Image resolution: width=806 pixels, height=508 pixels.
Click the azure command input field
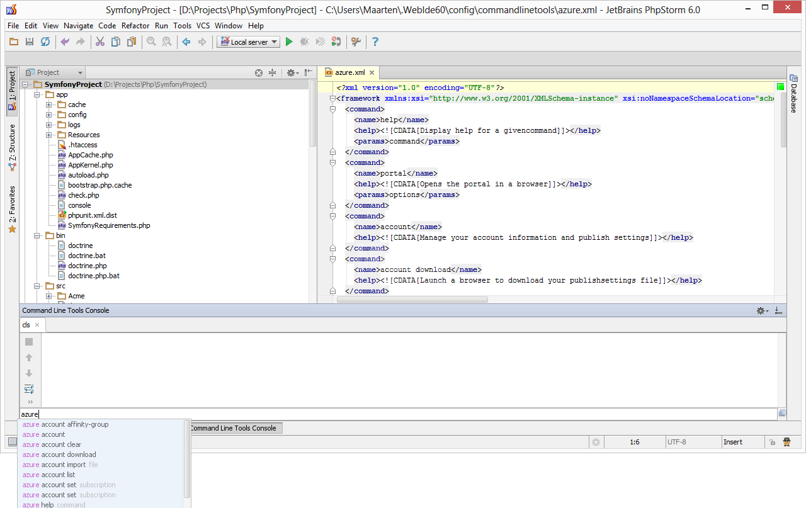[x=399, y=414]
